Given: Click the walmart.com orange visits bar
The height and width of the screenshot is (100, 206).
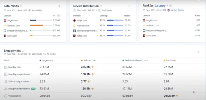Looking at the screenshot, I should tap(37, 25).
